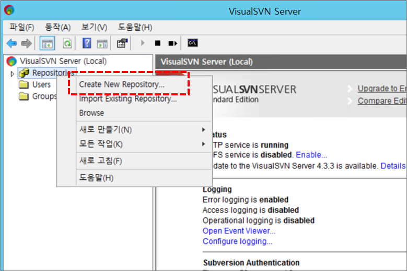The image size is (407, 271).
Task: Toggle the console tree pane button
Action: click(x=47, y=43)
